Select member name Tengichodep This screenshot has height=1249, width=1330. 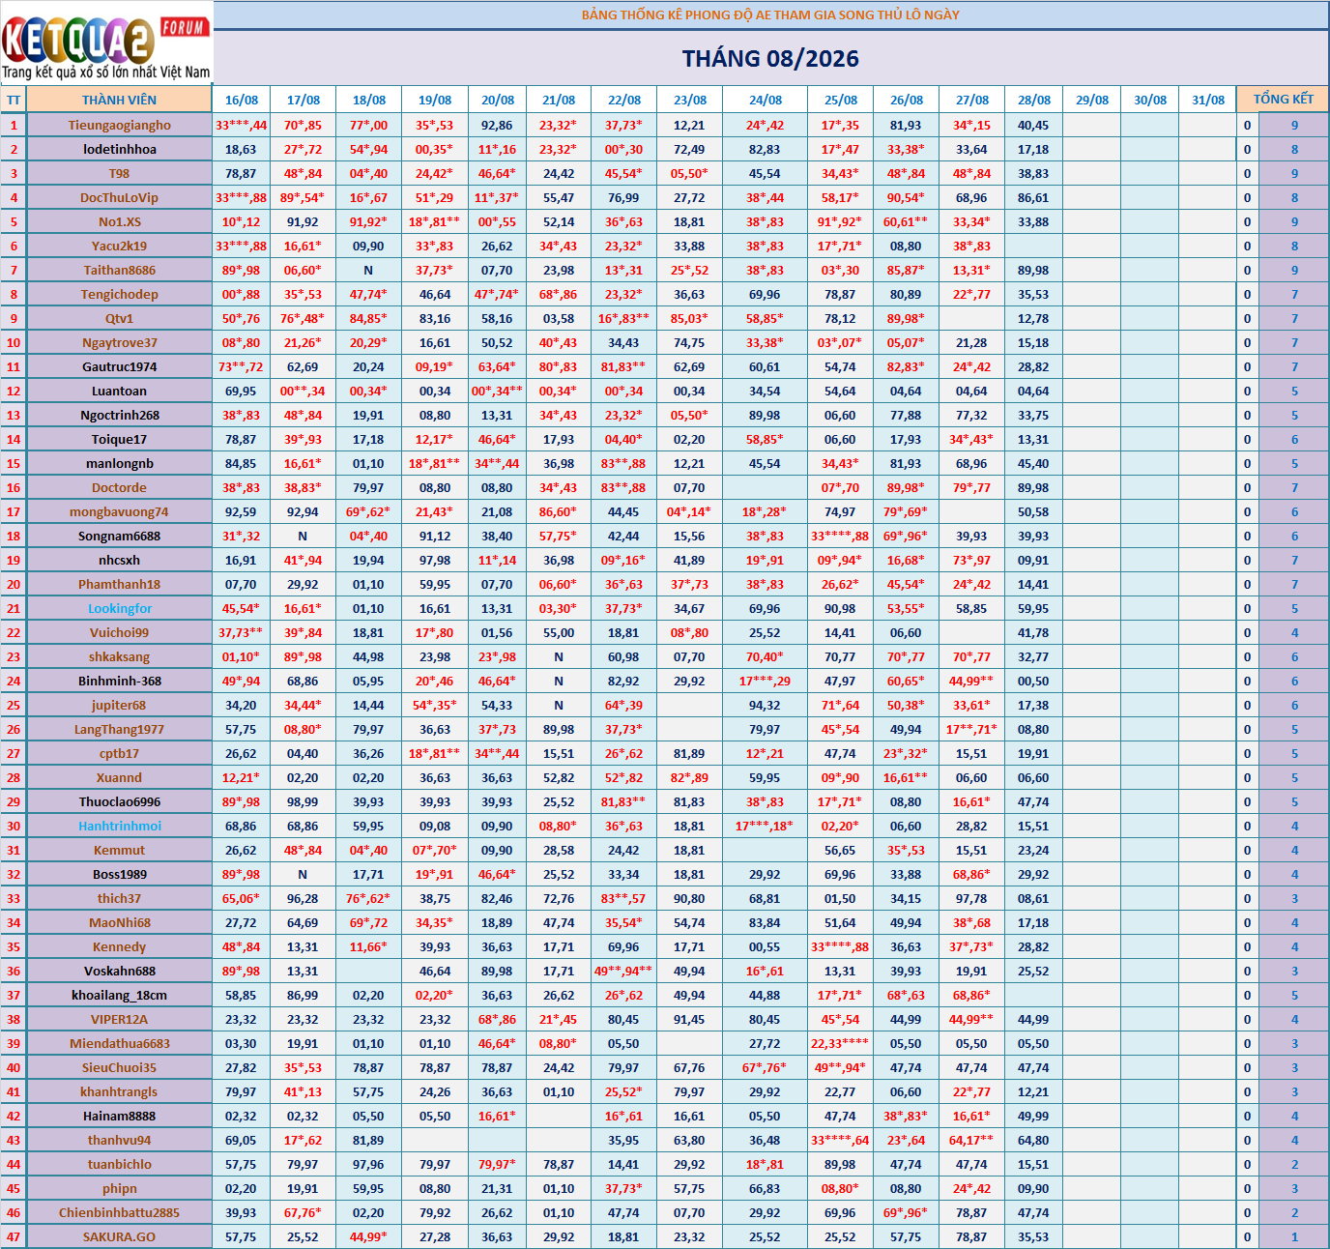pos(119,294)
